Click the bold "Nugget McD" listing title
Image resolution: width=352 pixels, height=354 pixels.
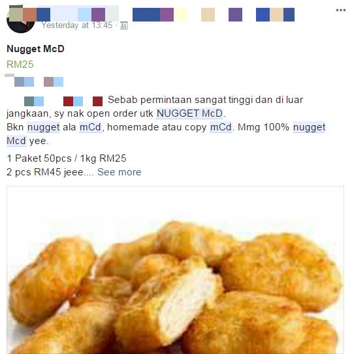coord(35,49)
